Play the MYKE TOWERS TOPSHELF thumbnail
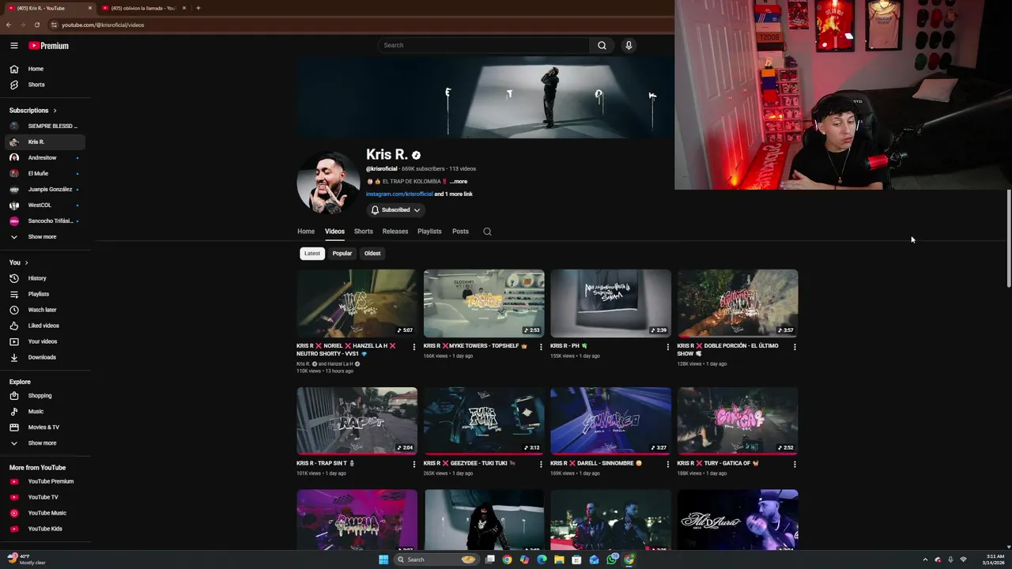Viewport: 1012px width, 569px height. (484, 303)
